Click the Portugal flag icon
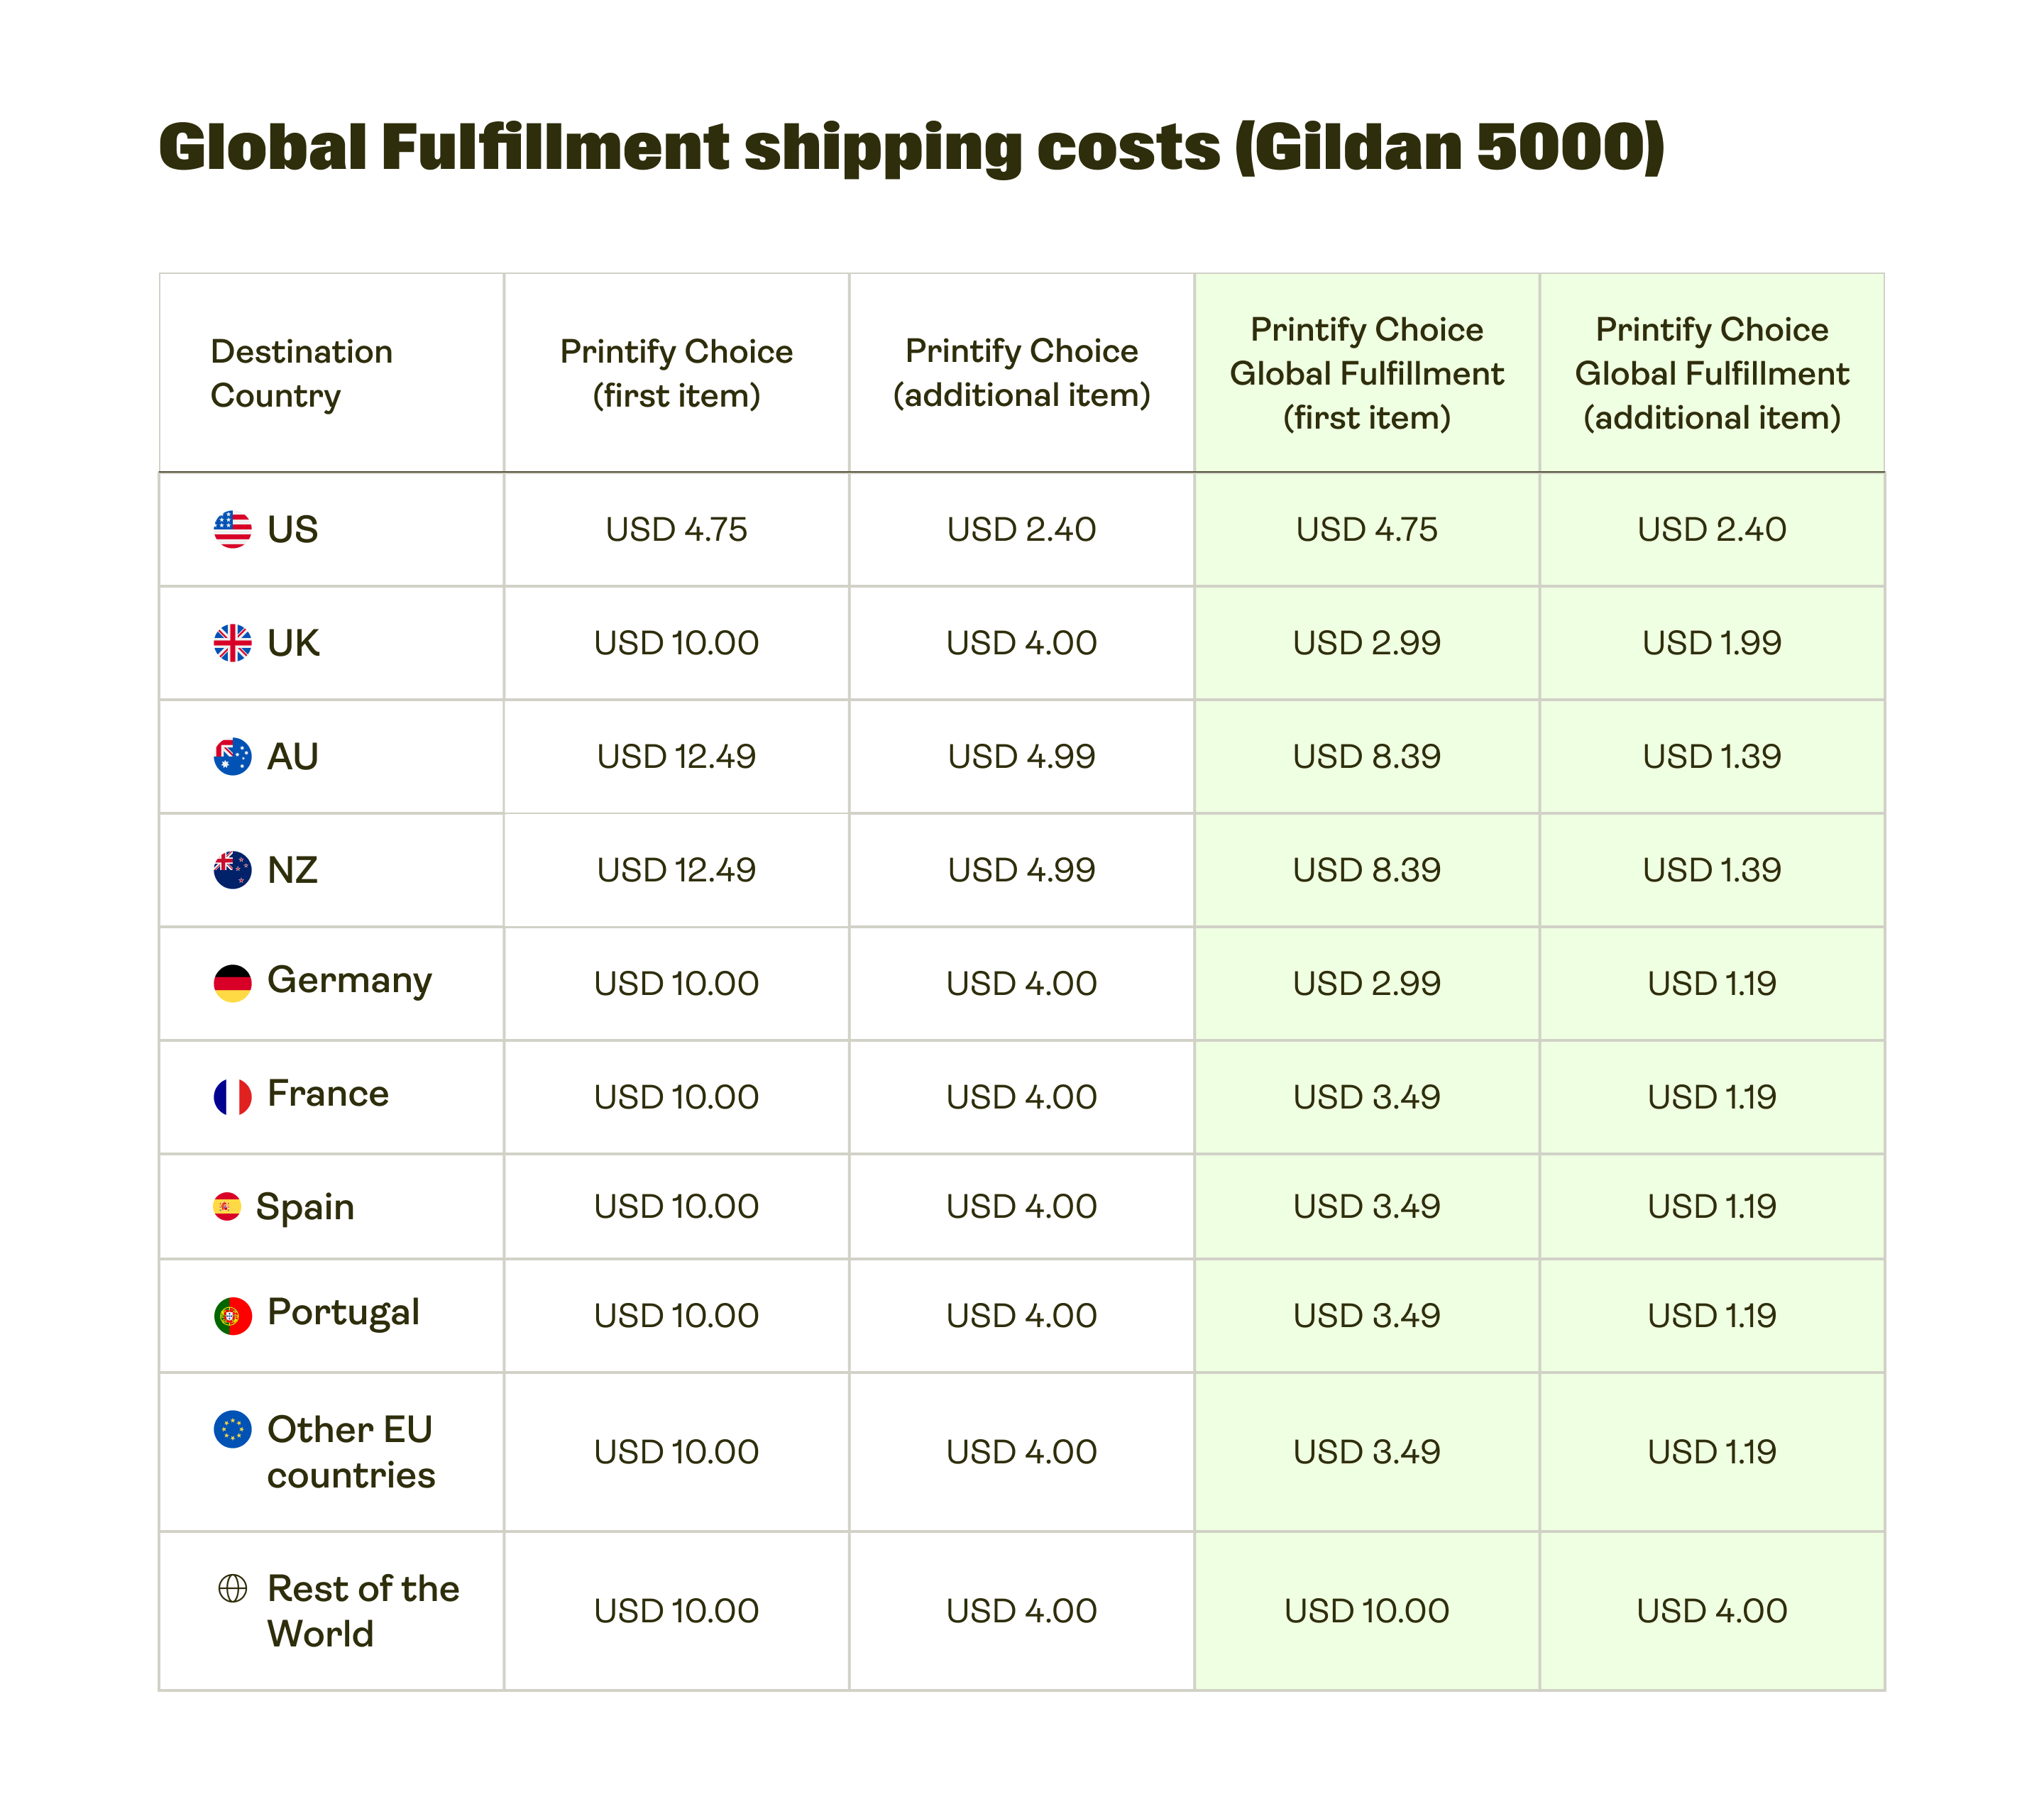 (232, 1316)
